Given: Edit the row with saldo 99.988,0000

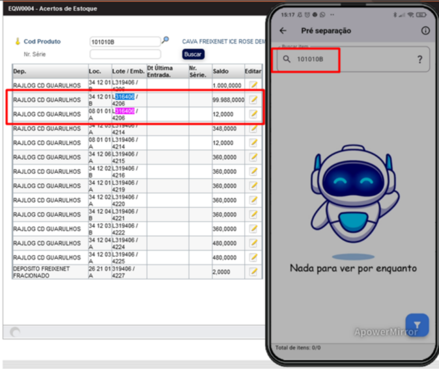Looking at the screenshot, I should click(x=253, y=100).
